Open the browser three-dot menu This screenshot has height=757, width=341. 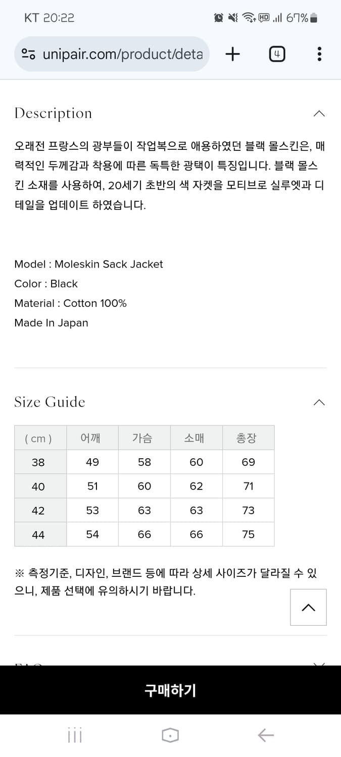[x=319, y=54]
